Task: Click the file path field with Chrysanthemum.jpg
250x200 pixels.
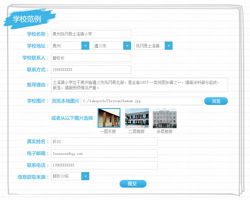Action: [x=141, y=101]
